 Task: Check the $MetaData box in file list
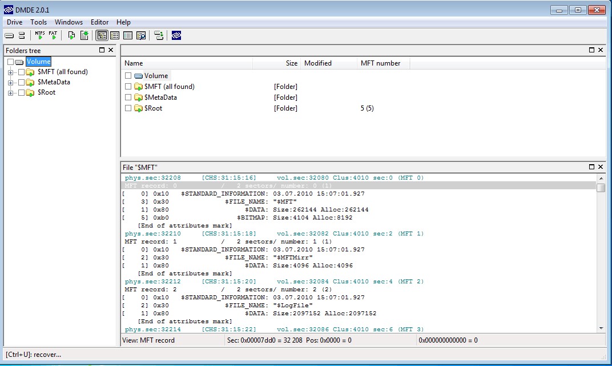point(128,97)
